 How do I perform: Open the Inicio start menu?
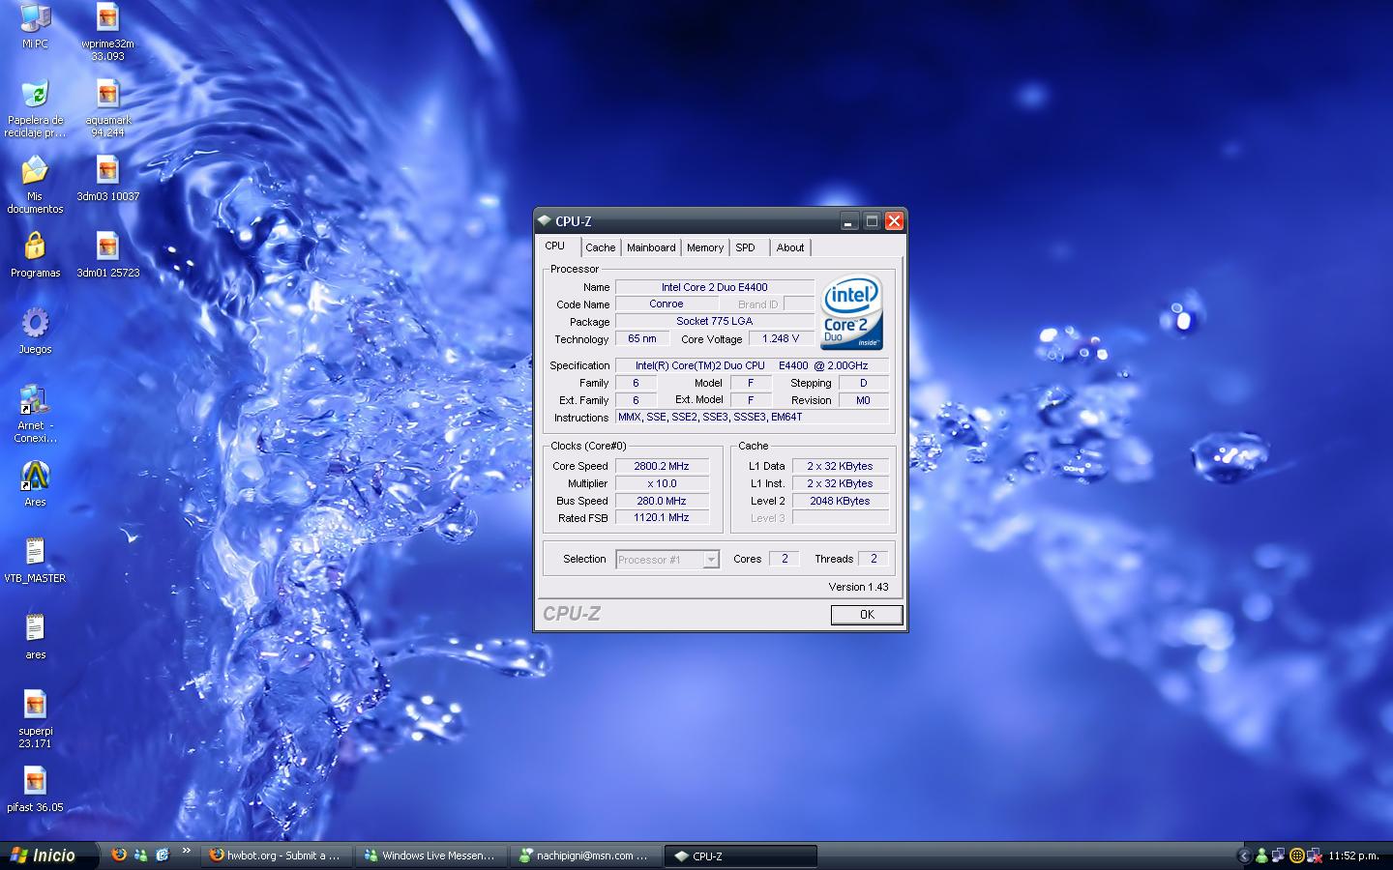click(x=50, y=855)
